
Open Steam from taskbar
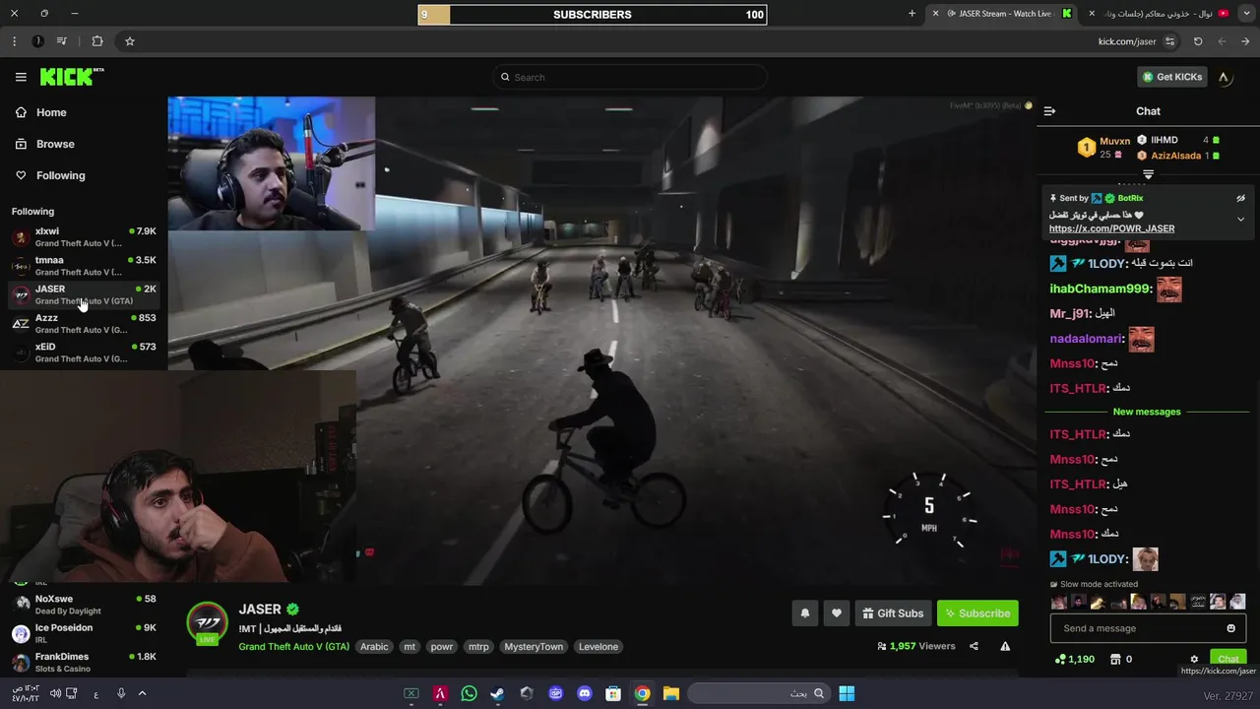(497, 693)
